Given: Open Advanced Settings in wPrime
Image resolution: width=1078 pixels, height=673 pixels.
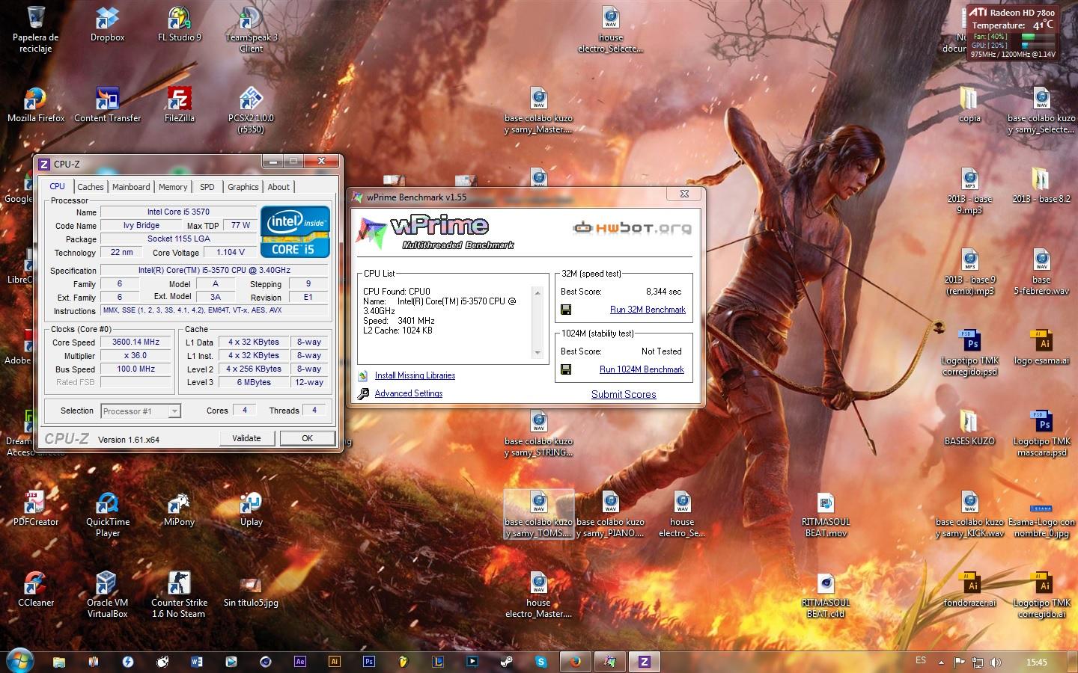Looking at the screenshot, I should coord(408,393).
